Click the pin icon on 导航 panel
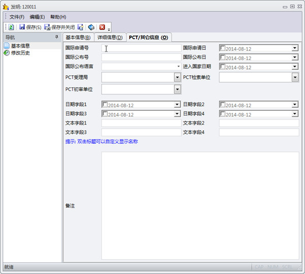The width and height of the screenshot is (305, 274). click(x=56, y=37)
